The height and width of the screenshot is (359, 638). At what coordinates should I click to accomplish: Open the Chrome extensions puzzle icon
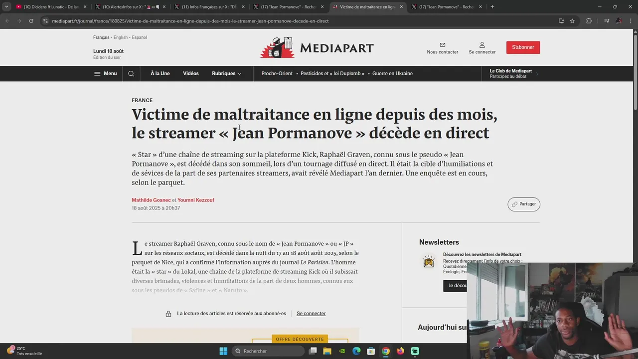click(589, 21)
